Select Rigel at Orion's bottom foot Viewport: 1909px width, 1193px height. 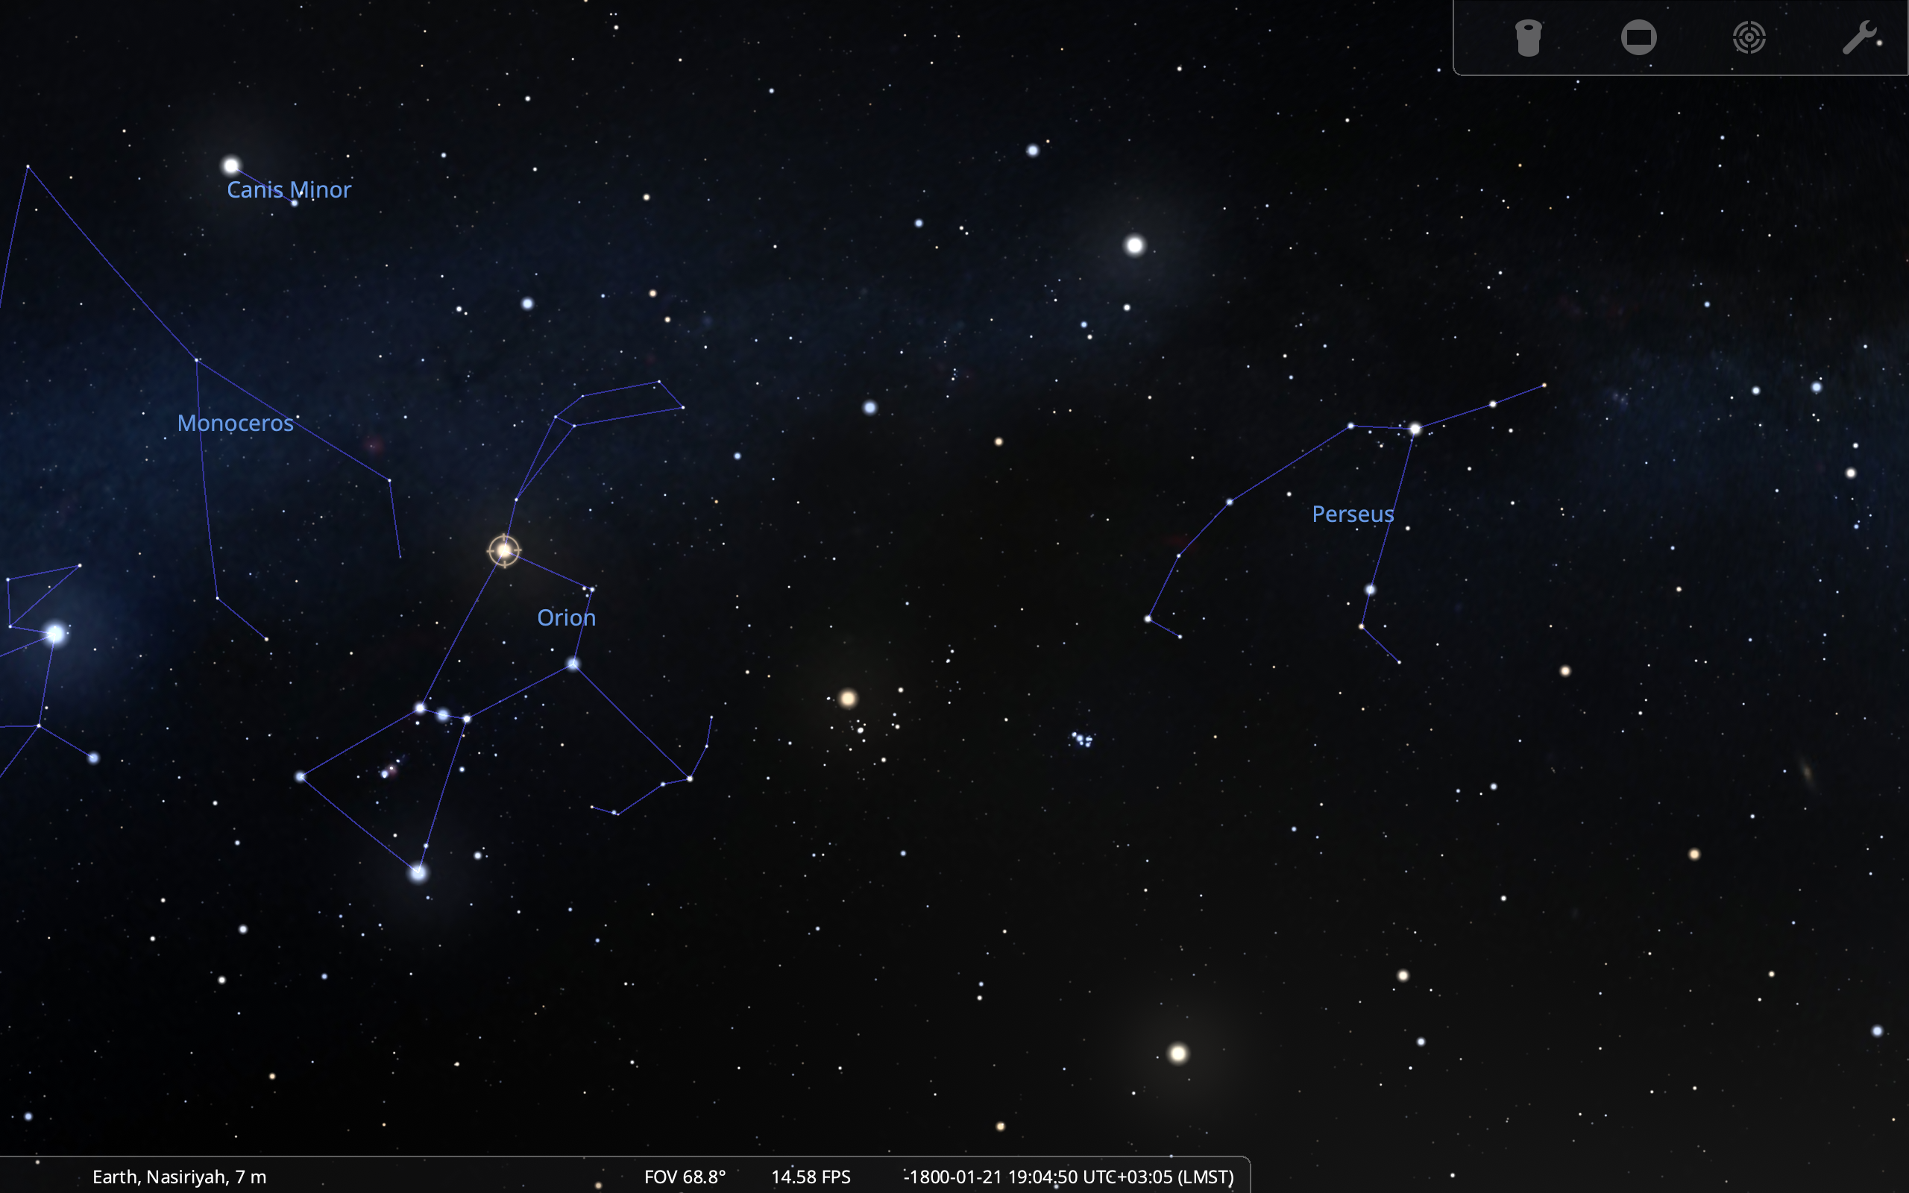coord(418,872)
